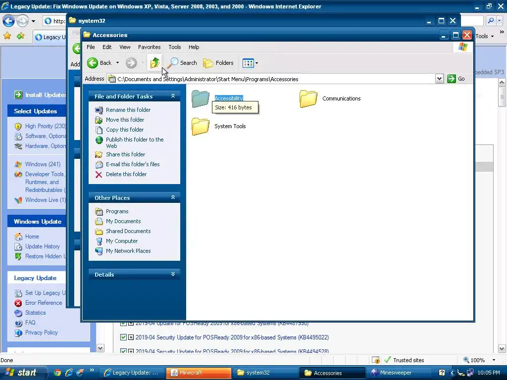Click High Priority updates link
507x380 pixels.
pos(45,126)
